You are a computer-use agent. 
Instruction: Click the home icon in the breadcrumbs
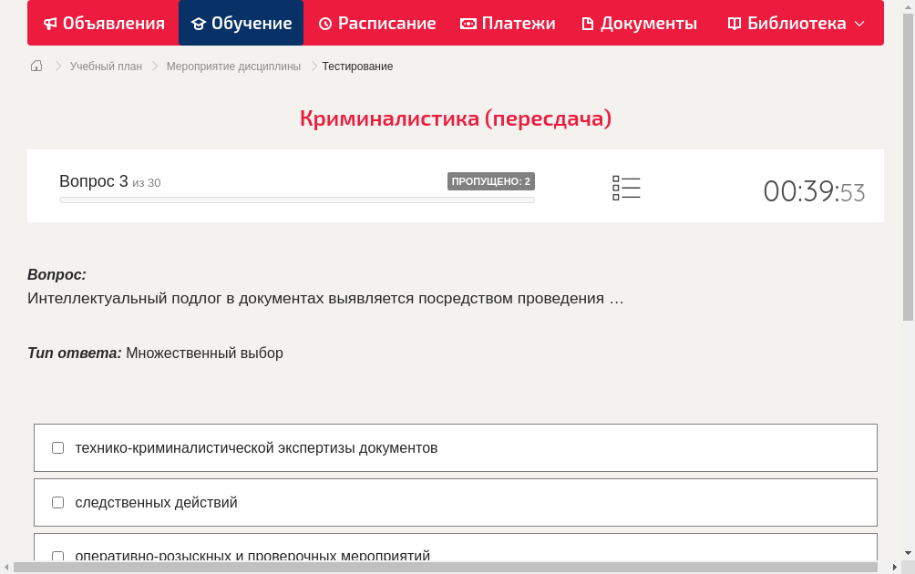click(x=36, y=66)
